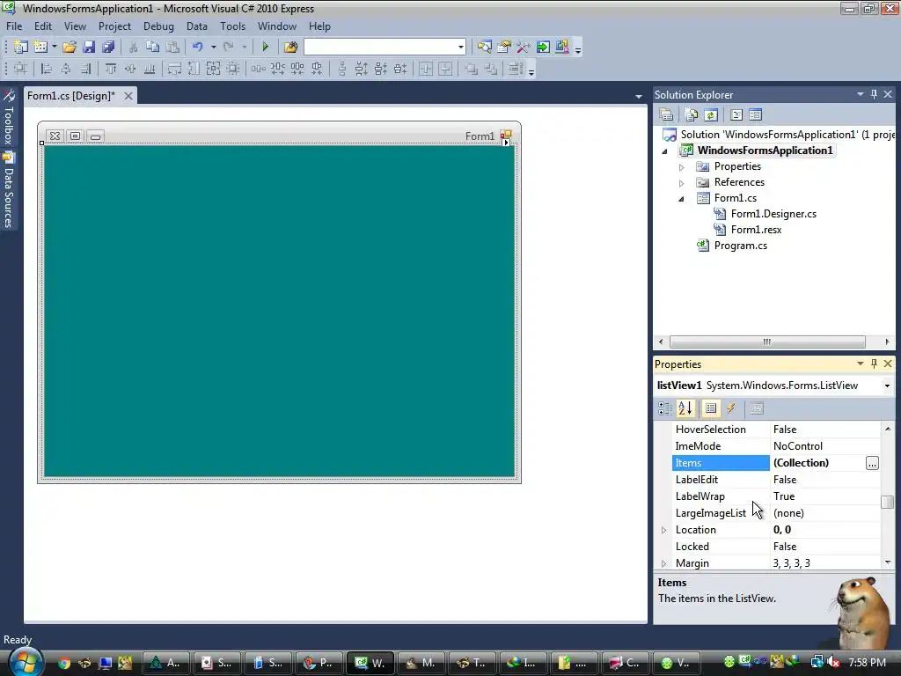Select Form1.resx in Solution Explorer
901x676 pixels.
tap(756, 230)
